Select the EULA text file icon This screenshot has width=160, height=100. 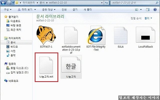point(120,35)
